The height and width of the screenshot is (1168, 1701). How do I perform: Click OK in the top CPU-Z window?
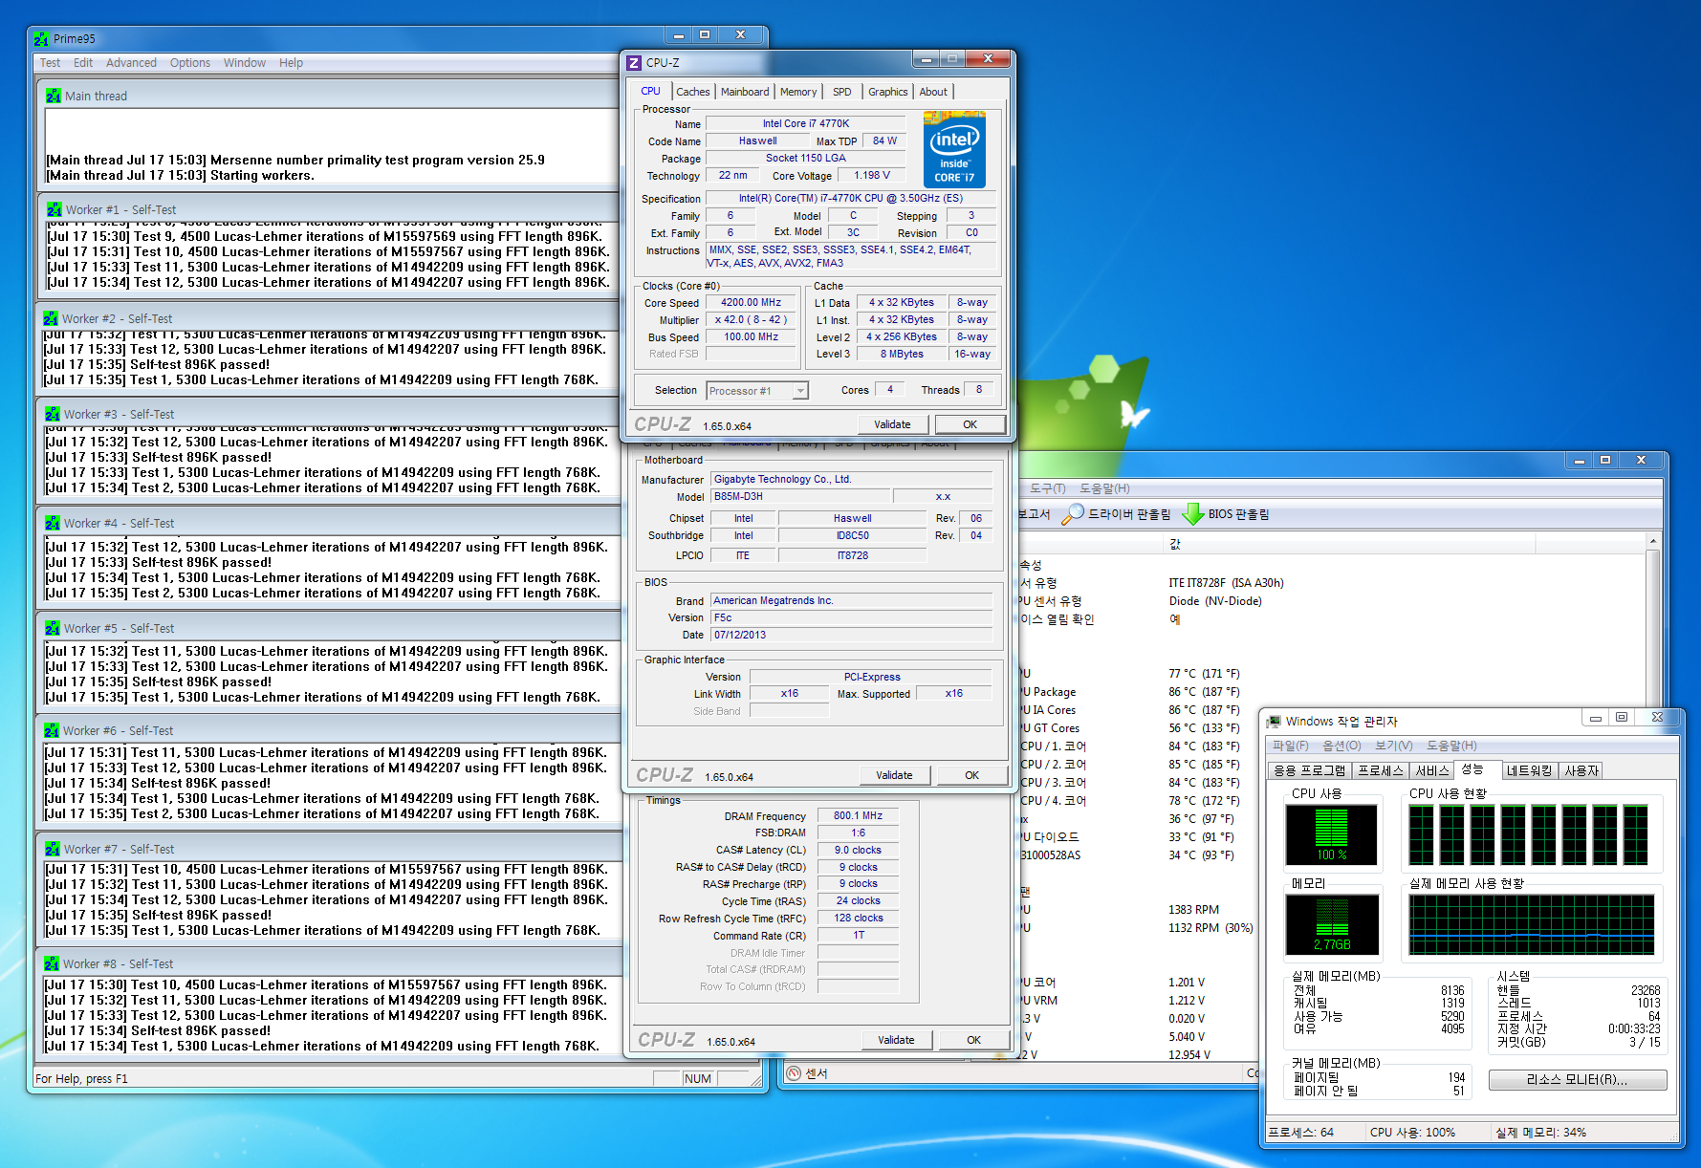coord(970,424)
